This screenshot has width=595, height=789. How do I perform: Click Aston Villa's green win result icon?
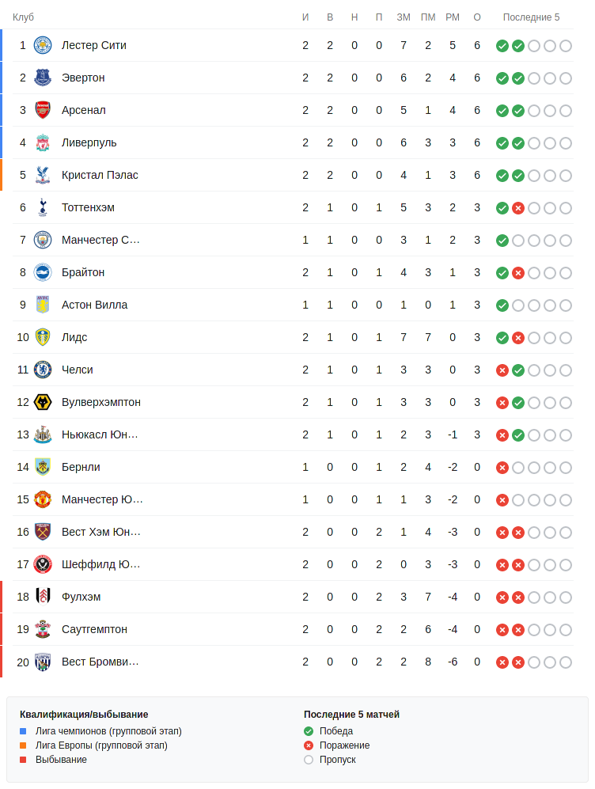(x=502, y=305)
